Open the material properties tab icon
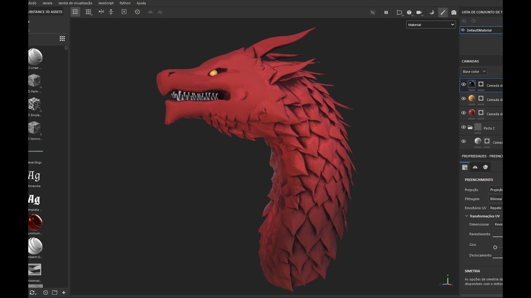This screenshot has height=298, width=531. click(x=485, y=167)
